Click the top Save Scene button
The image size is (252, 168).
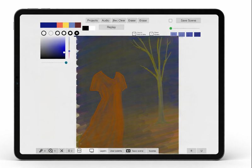[x=188, y=20]
